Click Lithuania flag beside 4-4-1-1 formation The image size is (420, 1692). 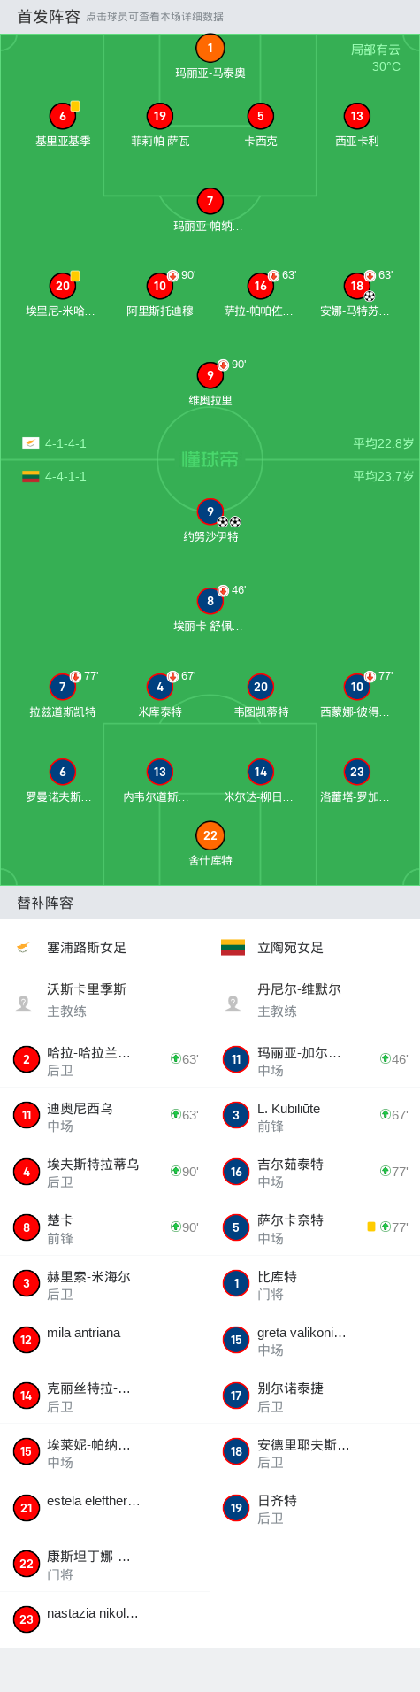(x=30, y=476)
